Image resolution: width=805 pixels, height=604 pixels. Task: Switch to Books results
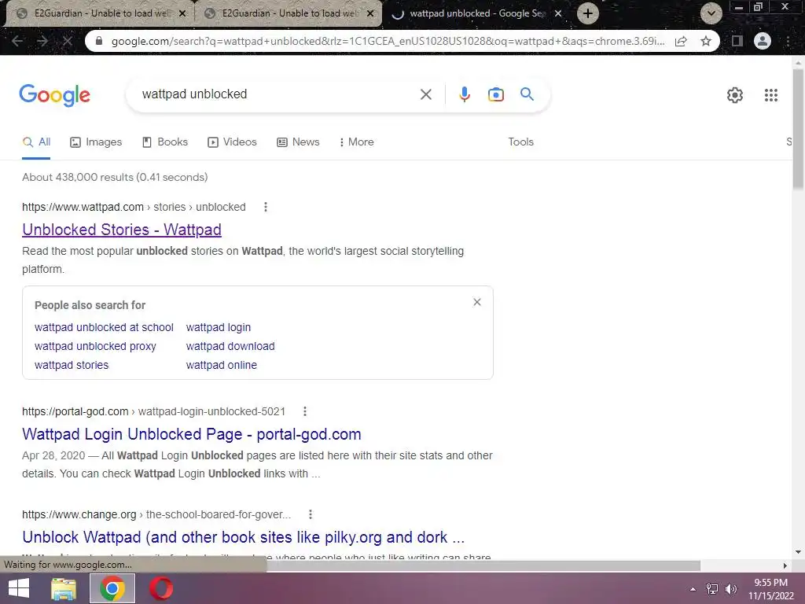tap(165, 142)
